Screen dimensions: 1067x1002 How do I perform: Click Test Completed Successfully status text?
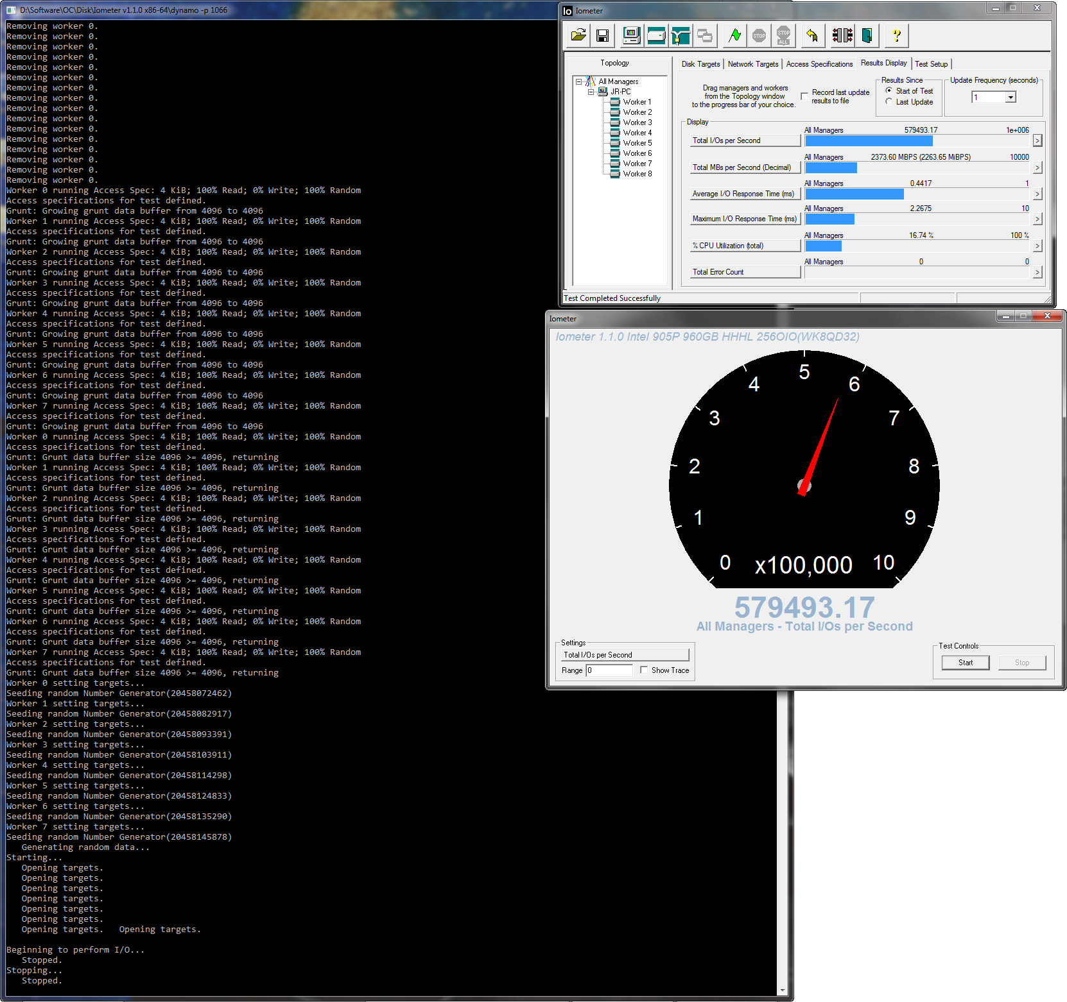click(612, 298)
